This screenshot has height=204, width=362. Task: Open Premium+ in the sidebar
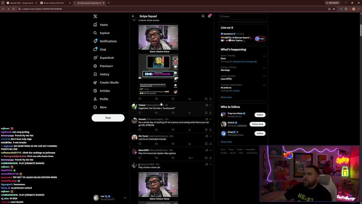pyautogui.click(x=103, y=66)
